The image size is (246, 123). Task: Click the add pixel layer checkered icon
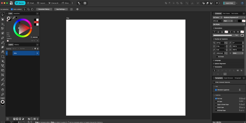pos(35,119)
